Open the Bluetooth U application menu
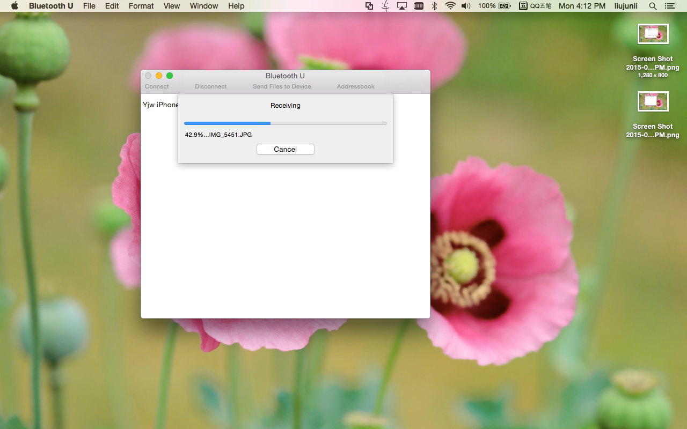The height and width of the screenshot is (429, 687). point(51,6)
